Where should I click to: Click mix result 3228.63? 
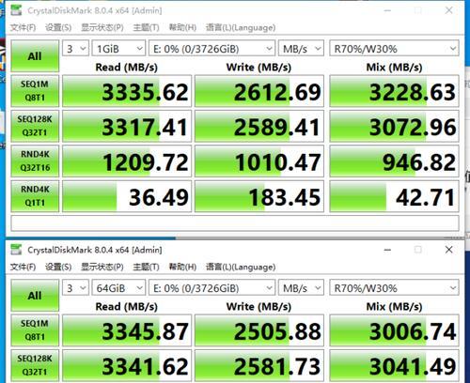tap(394, 91)
